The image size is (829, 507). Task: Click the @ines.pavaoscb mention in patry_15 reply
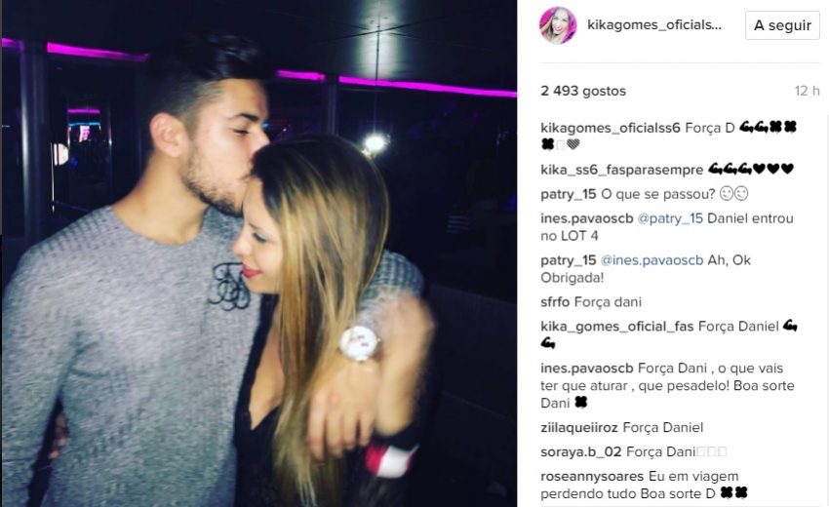[x=651, y=260]
